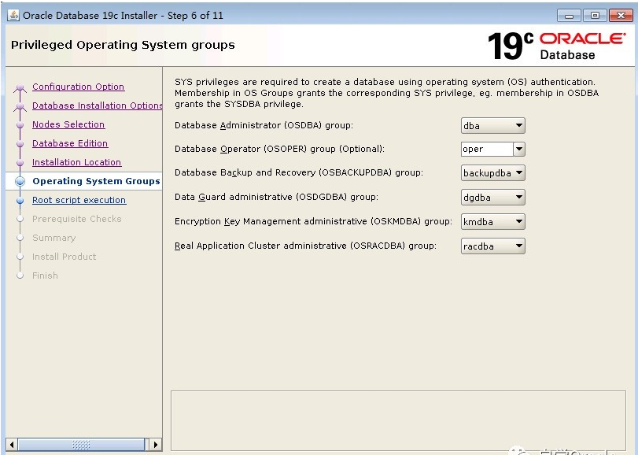Click the Installation Location step bullet
The height and width of the screenshot is (455, 638).
(x=20, y=163)
